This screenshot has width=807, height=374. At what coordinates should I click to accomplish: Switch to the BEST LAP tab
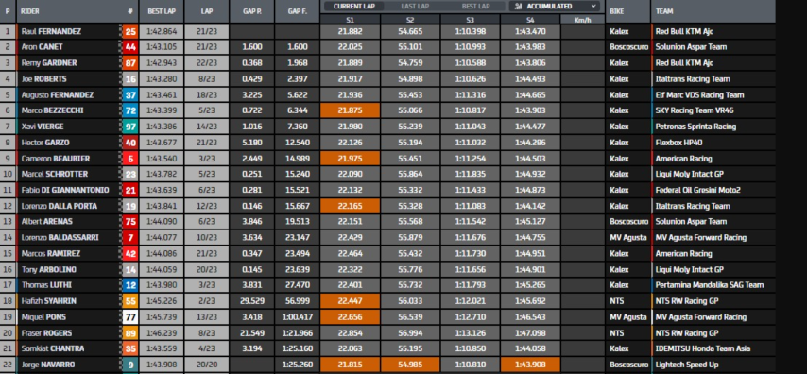coord(475,7)
